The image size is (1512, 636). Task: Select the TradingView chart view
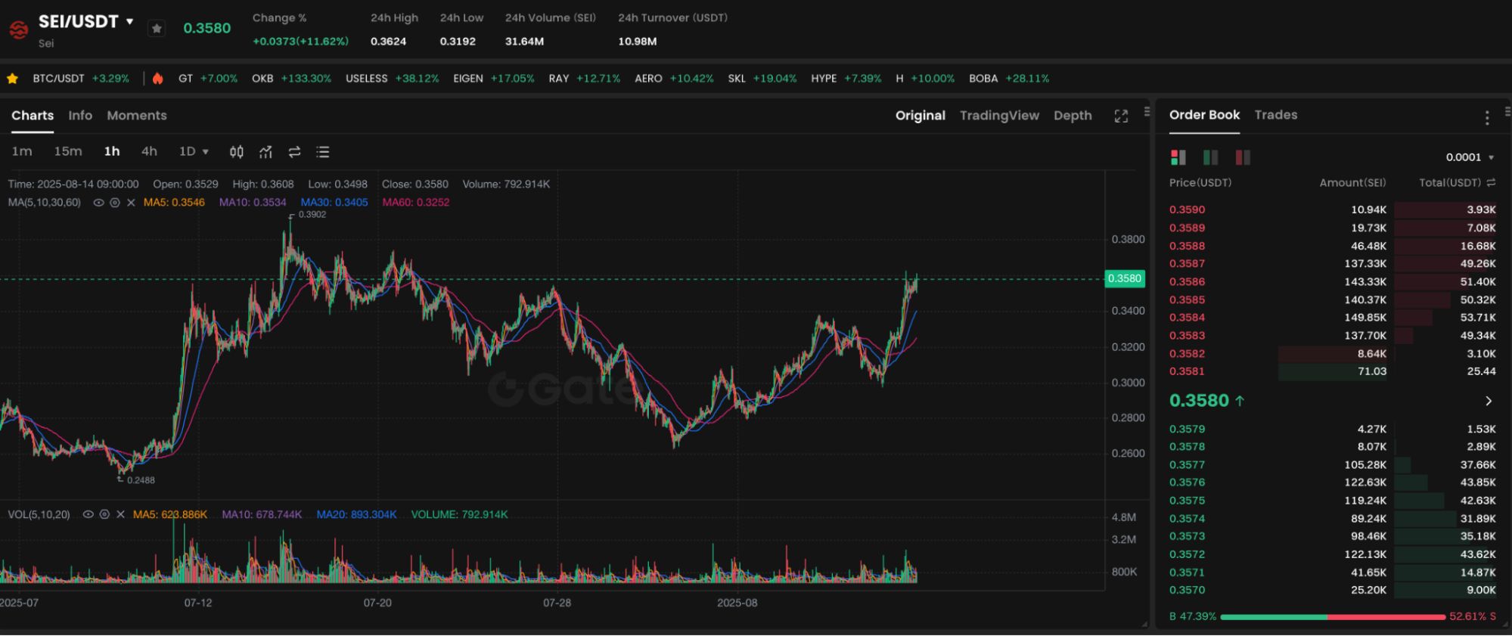pos(999,116)
